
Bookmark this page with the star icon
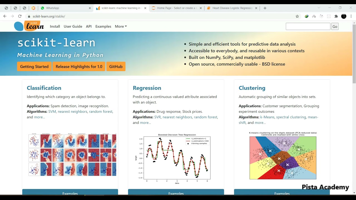(x=297, y=16)
